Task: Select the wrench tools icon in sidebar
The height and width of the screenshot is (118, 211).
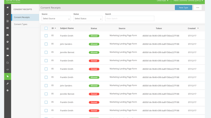Action: click(x=7, y=84)
